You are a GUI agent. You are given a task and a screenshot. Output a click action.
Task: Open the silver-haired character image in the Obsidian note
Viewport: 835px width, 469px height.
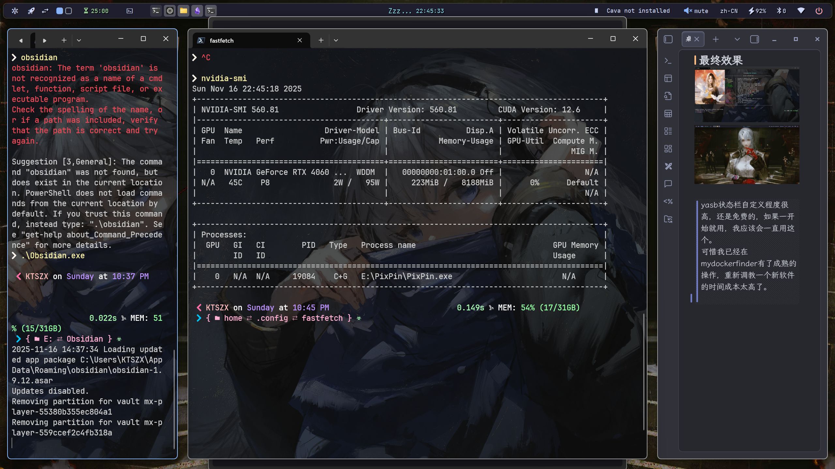click(747, 155)
